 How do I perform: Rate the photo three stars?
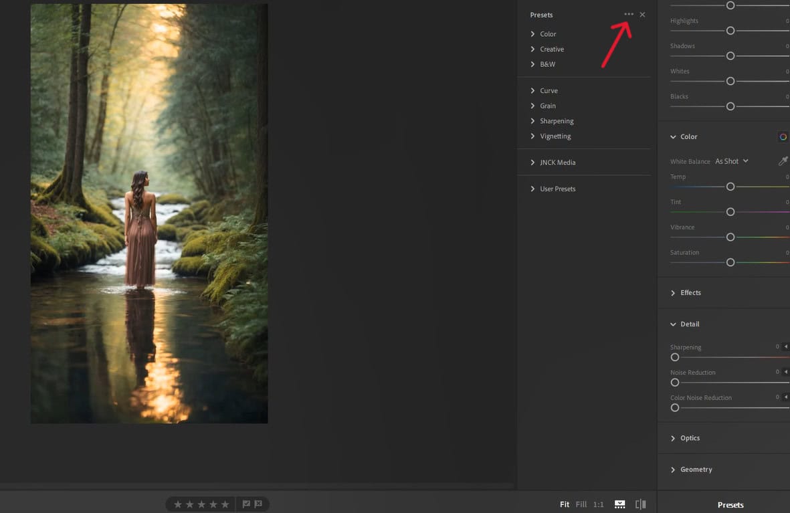[201, 504]
